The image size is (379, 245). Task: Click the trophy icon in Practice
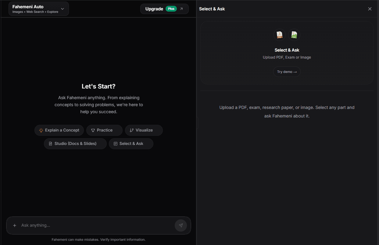(93, 130)
